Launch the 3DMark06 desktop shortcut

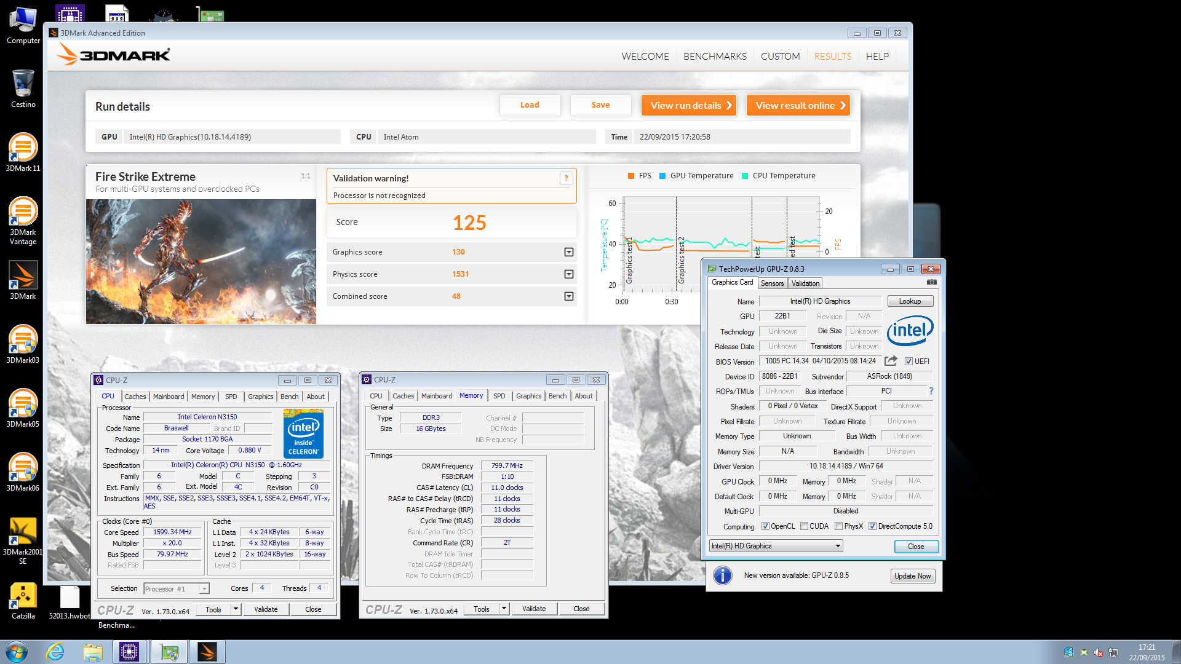point(23,472)
